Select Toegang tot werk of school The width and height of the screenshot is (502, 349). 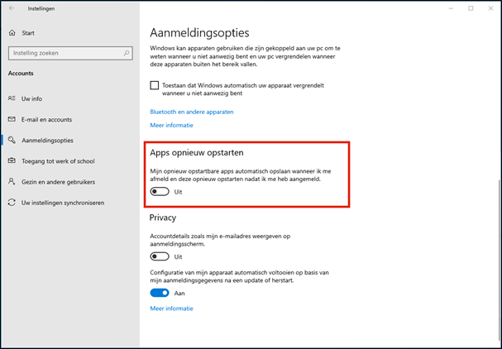[x=56, y=160]
